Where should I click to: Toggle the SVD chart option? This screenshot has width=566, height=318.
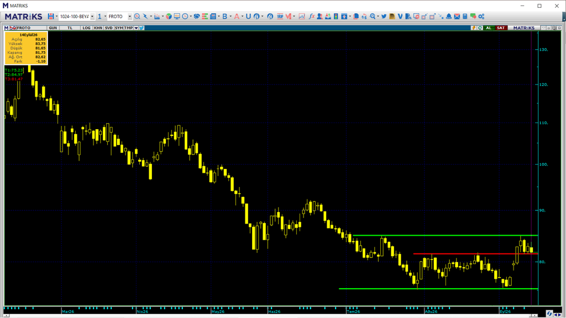(x=109, y=28)
